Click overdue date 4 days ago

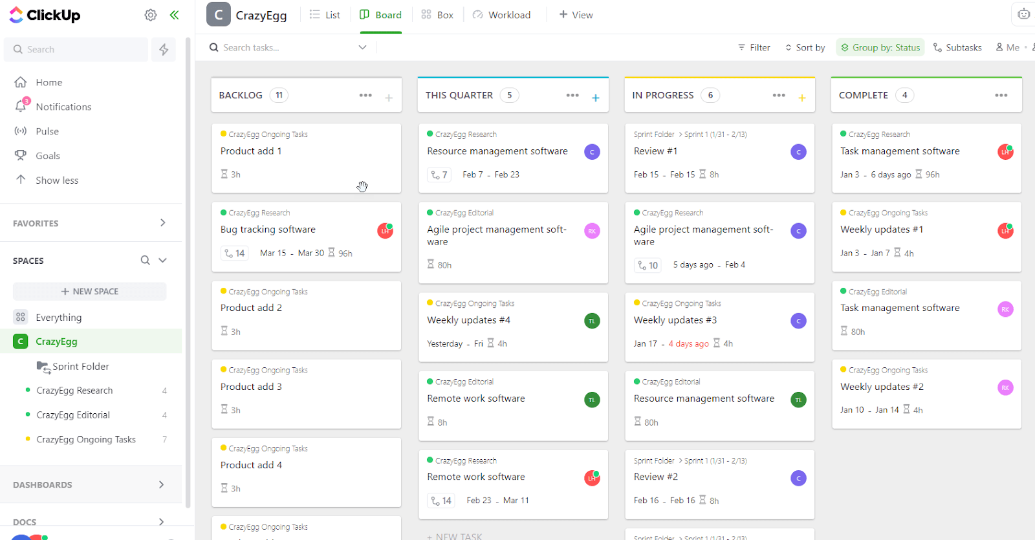[x=688, y=344]
